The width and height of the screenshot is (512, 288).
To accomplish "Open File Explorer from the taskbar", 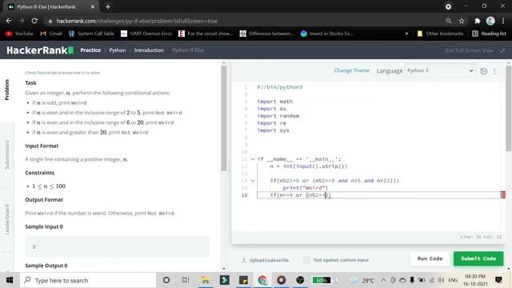I will [205, 280].
